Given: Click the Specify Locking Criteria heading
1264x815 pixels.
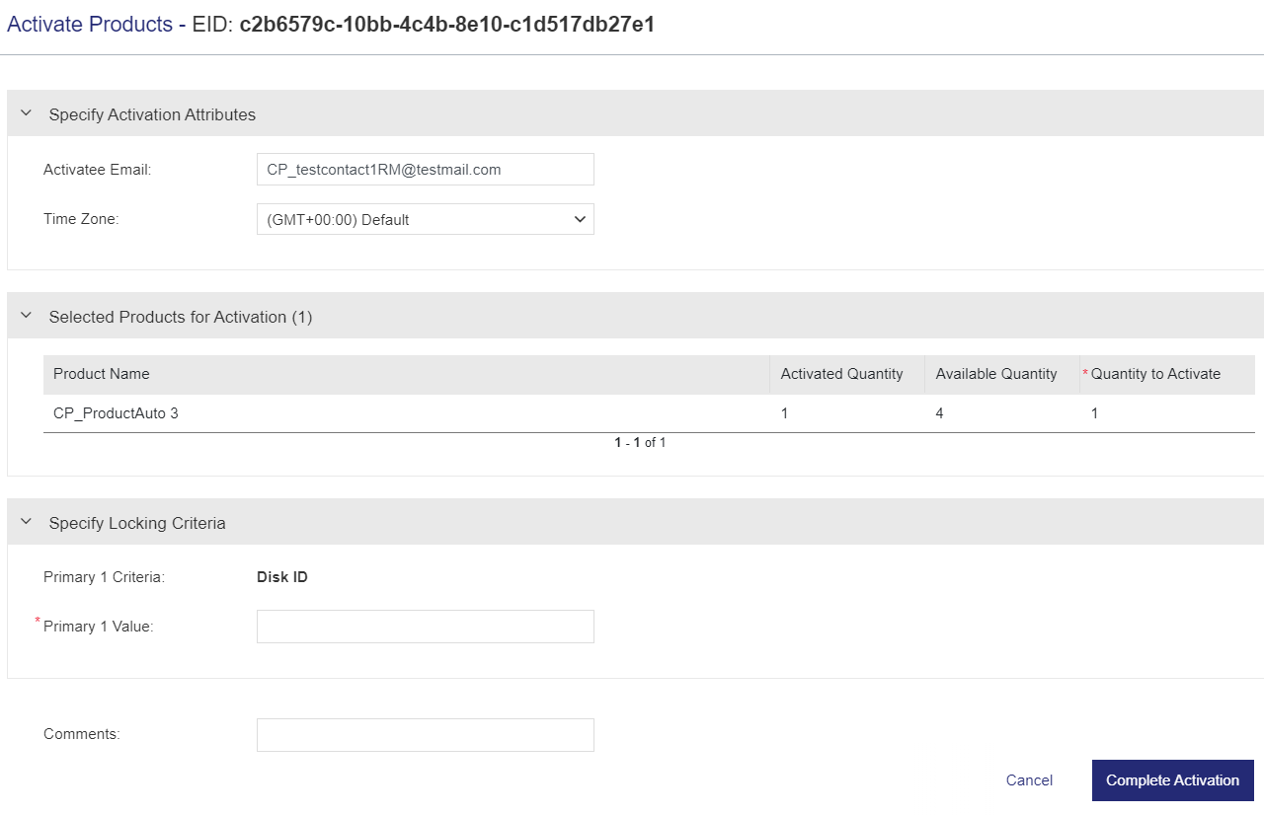Looking at the screenshot, I should 137,523.
